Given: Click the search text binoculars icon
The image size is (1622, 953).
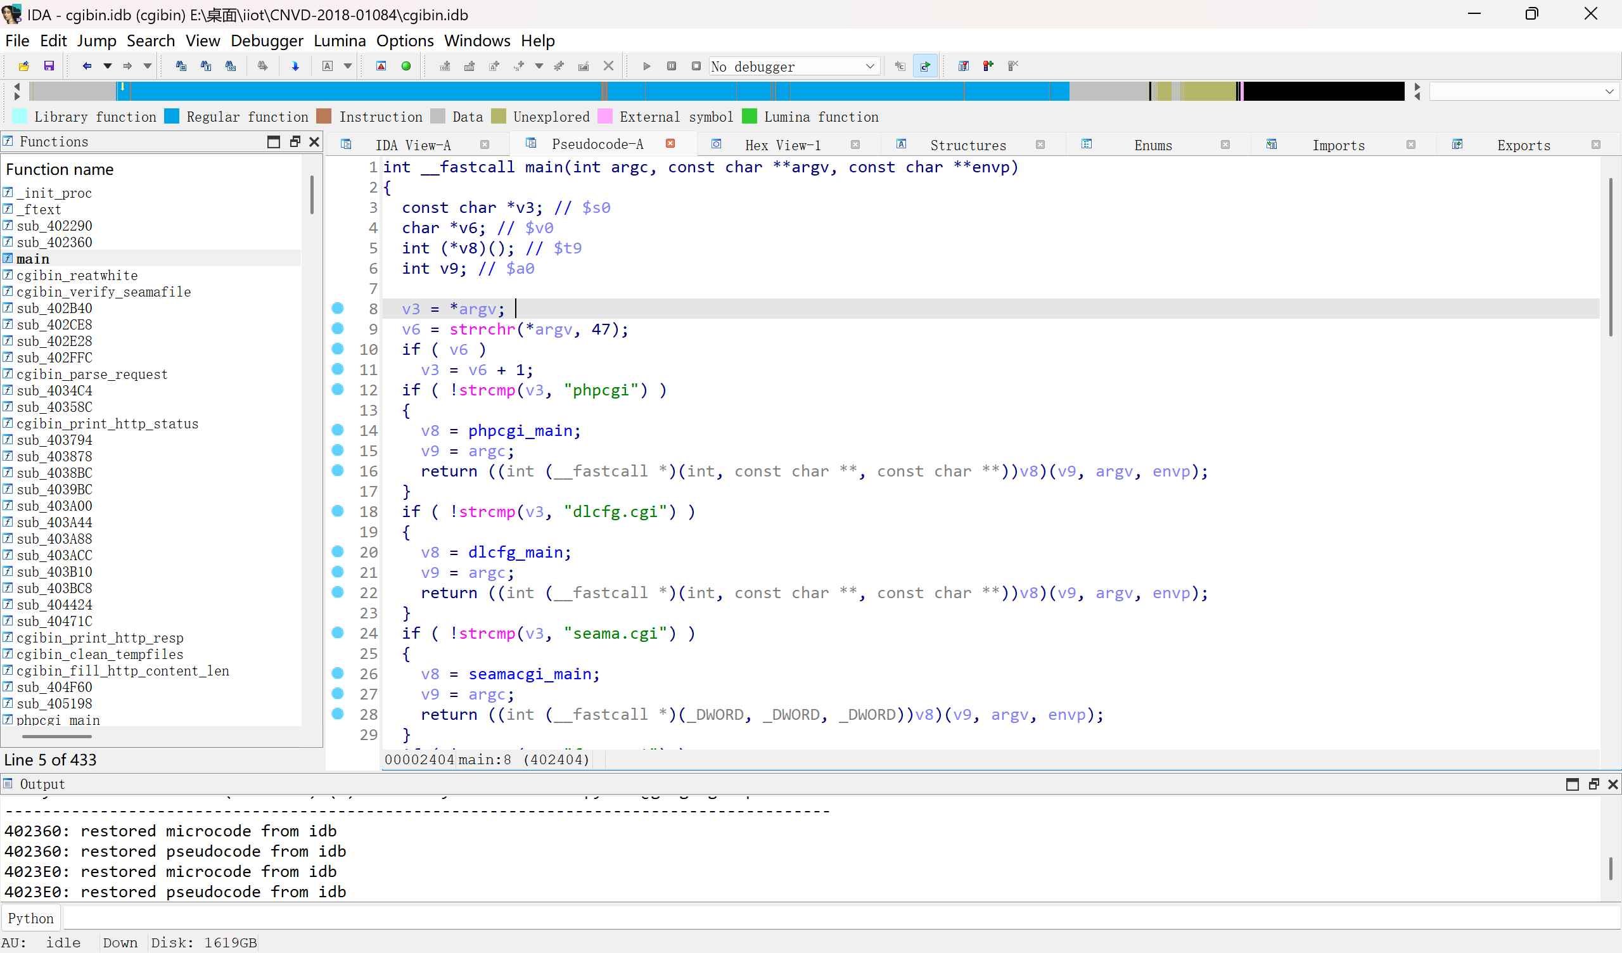Looking at the screenshot, I should pos(206,66).
